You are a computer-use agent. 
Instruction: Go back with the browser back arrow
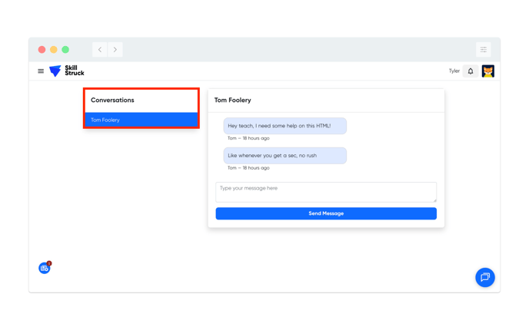pos(100,50)
